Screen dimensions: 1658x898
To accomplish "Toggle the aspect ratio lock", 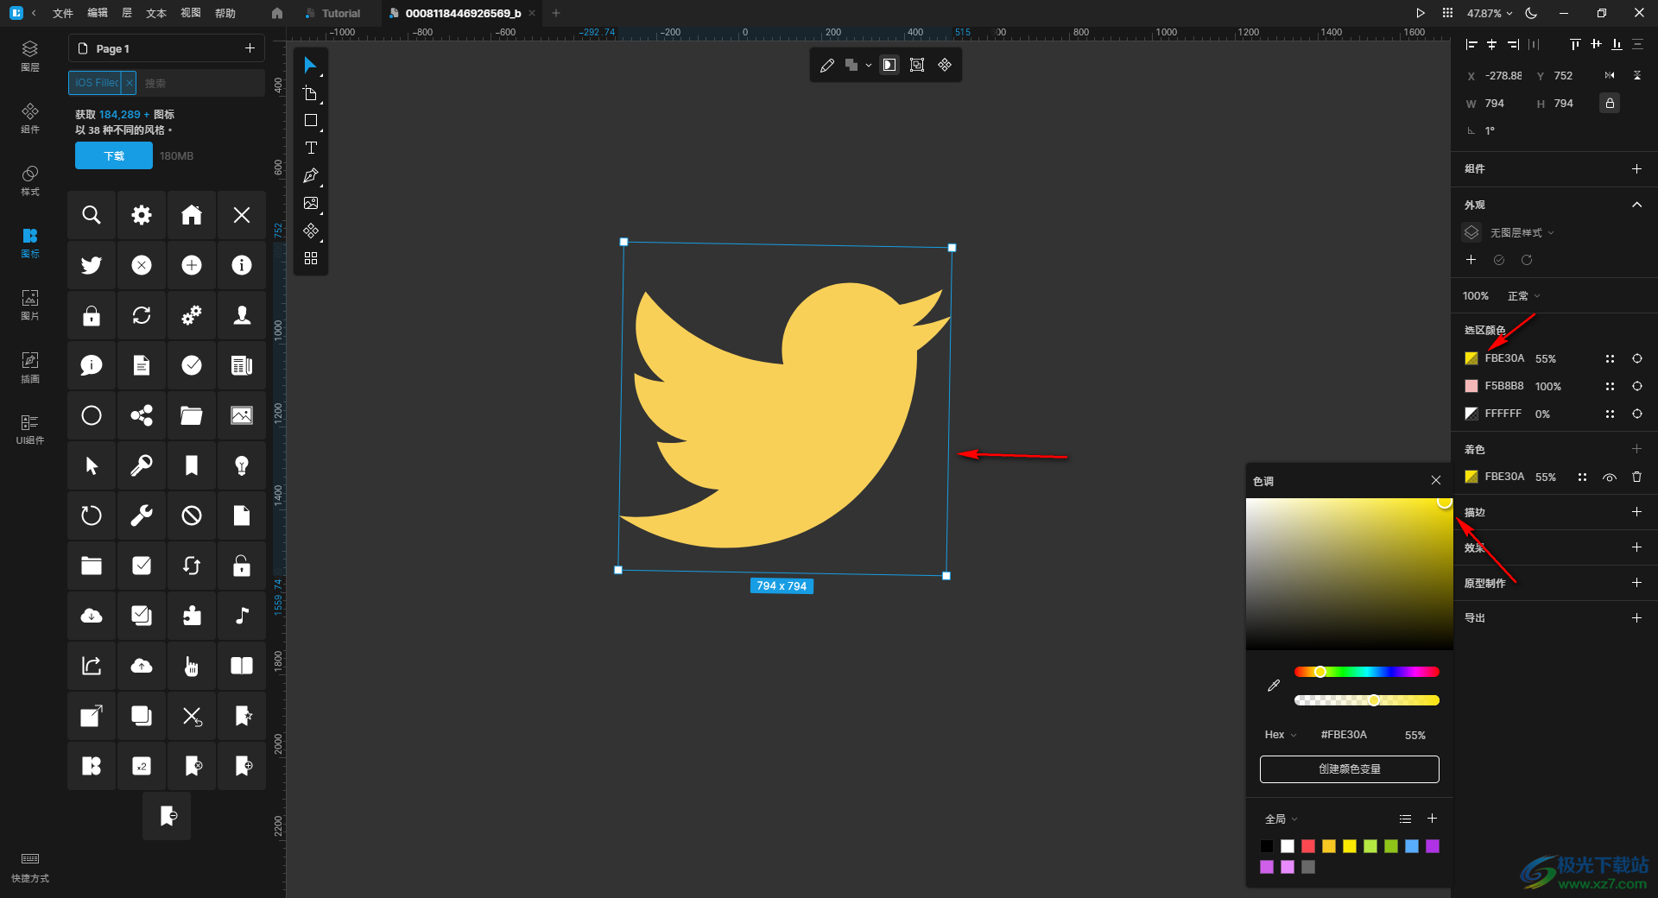I will pos(1610,104).
